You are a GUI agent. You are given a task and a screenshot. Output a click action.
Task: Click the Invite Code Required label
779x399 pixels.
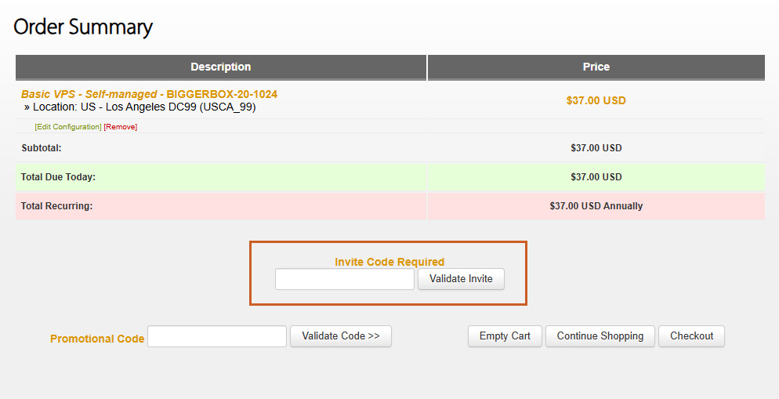pyautogui.click(x=389, y=262)
